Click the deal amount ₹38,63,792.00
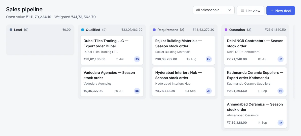The height and width of the screenshot is (136, 301). coord(166,59)
